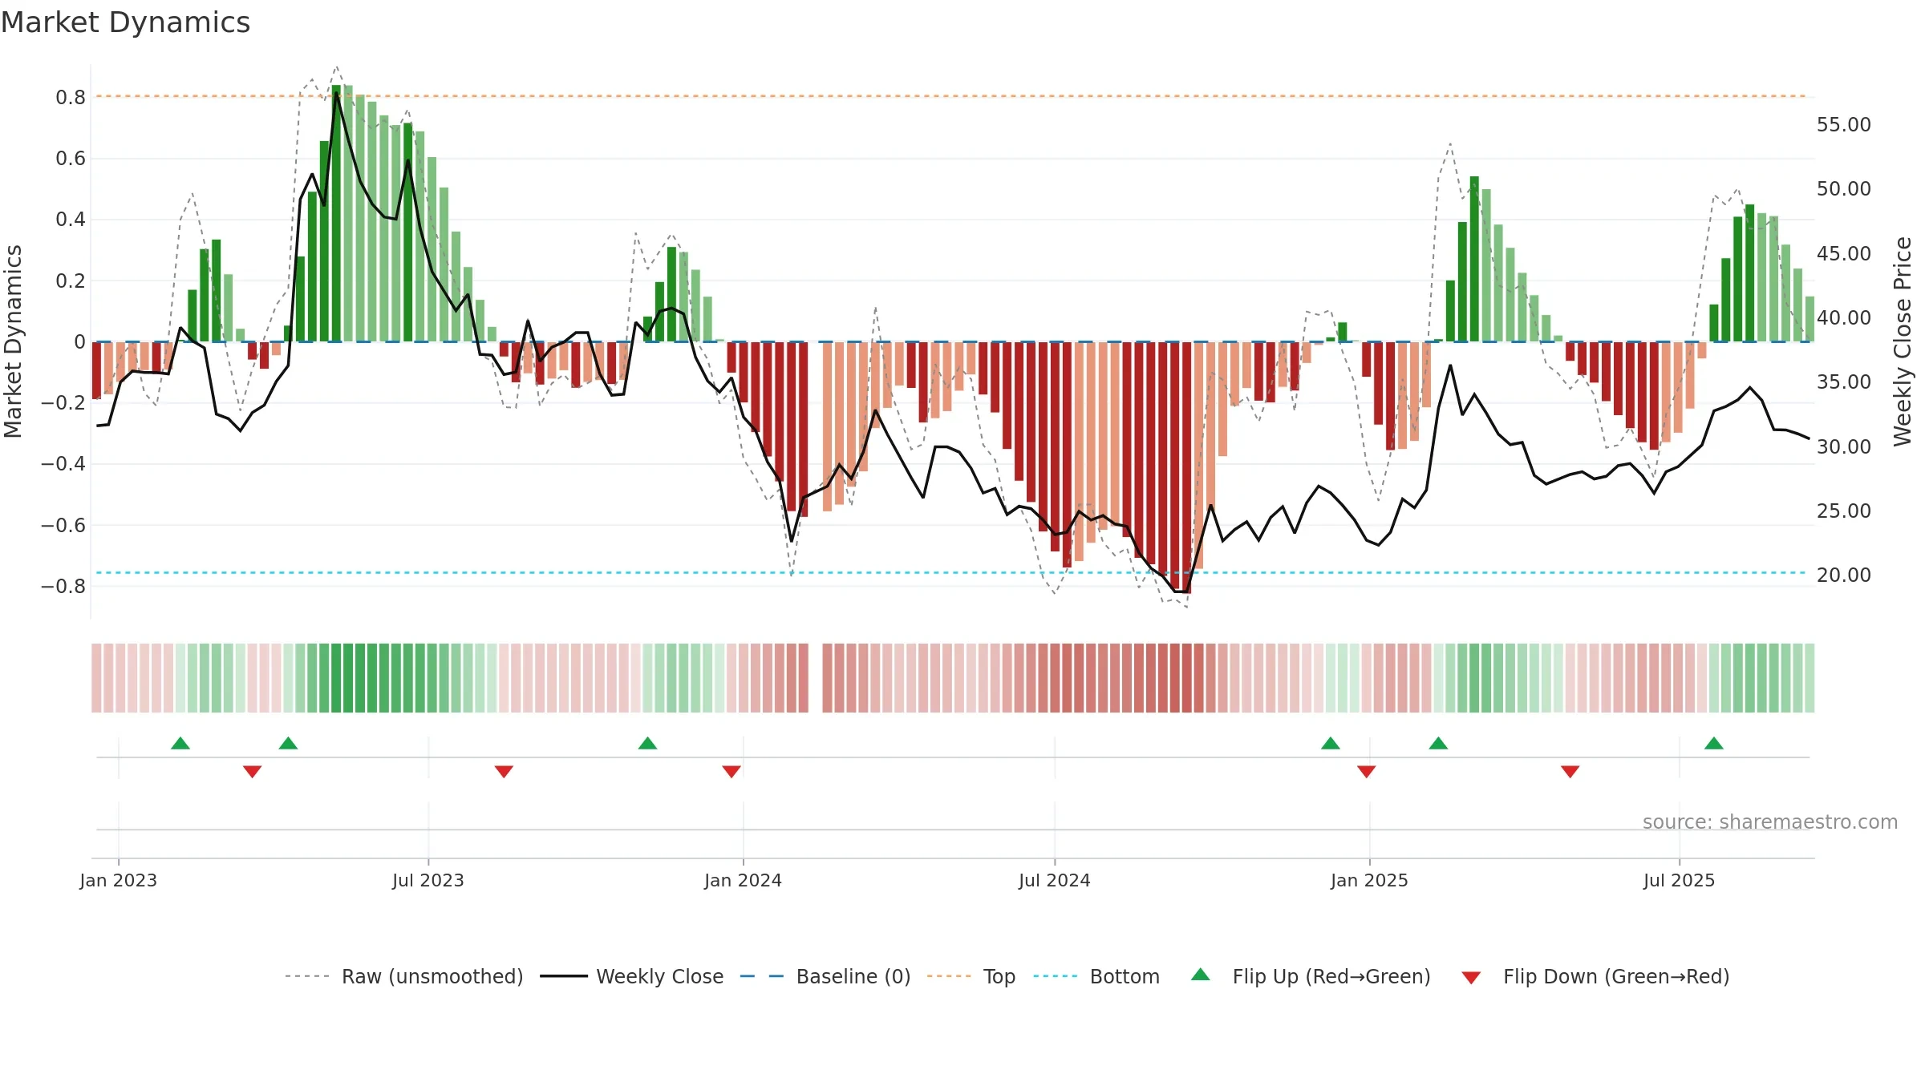The width and height of the screenshot is (1925, 1082).
Task: Click the first green flip-up triangle in early 2023
Action: pos(180,743)
